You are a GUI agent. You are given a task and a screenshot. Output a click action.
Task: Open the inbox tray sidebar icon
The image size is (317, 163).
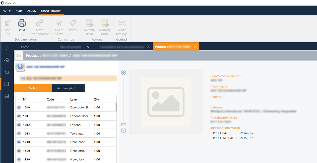[7, 96]
